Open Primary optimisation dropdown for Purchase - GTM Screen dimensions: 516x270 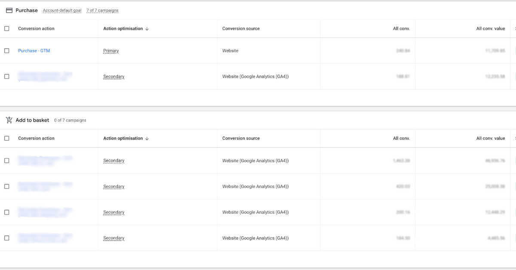[x=111, y=51]
